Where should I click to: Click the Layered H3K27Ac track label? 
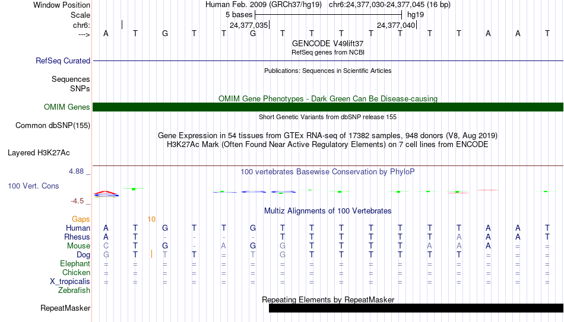[39, 153]
